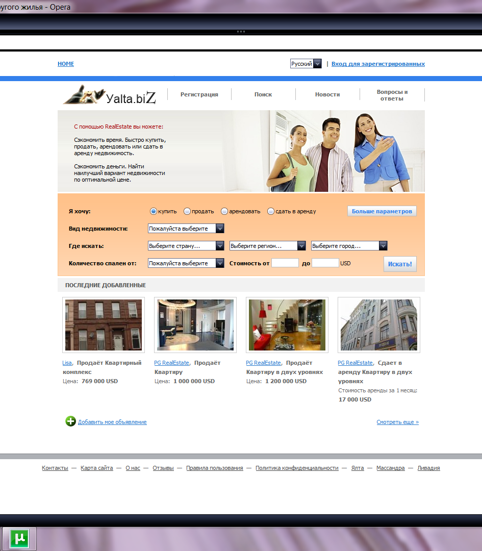Screen dimensions: 482x551
Task: Click the Ливадия footer link
Action: tap(428, 468)
